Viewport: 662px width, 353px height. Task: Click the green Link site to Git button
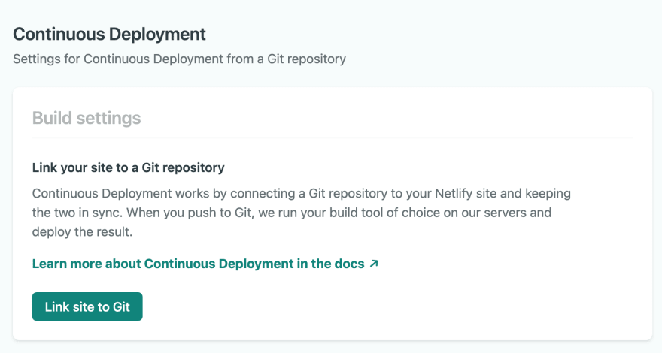point(87,306)
